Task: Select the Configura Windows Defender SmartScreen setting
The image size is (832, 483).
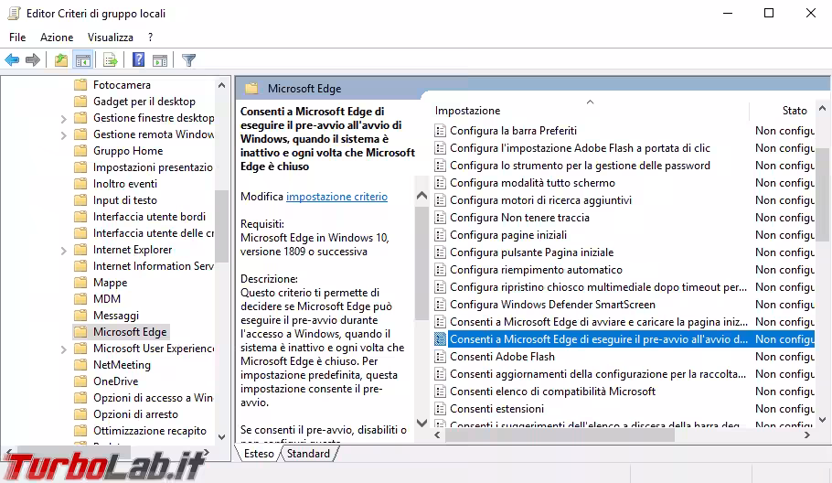Action: tap(552, 305)
